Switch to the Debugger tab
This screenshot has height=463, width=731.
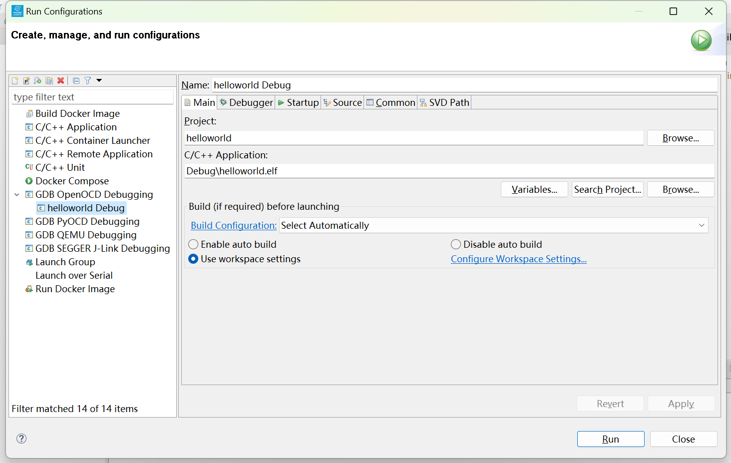pos(247,102)
